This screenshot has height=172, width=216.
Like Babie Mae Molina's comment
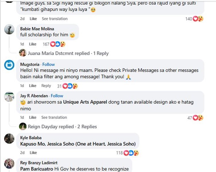coord(33,44)
